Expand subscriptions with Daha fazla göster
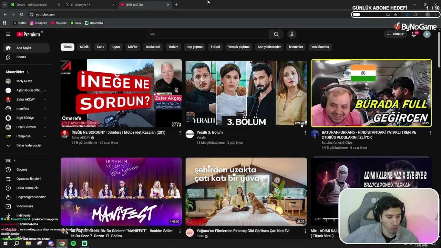Image resolution: width=441 pixels, height=248 pixels. (x=26, y=145)
